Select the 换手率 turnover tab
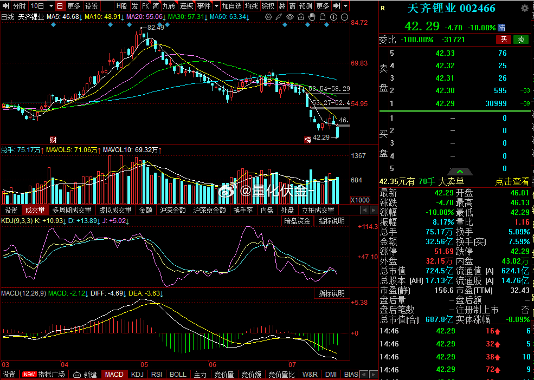Viewport: 534px width, 380px height. 243,210
